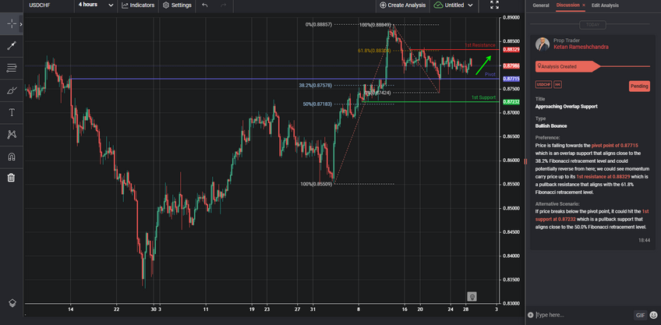Viewport: 661px width, 325px height.
Task: Click the add attachment plus icon
Action: 530,315
